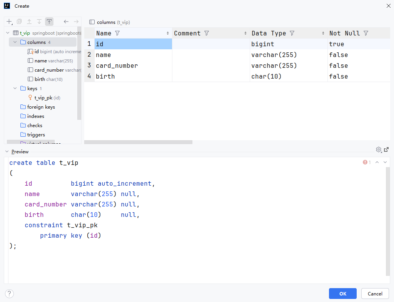Viewport: 394px width, 302px height.
Task: Select the indexes folder in tree
Action: [x=35, y=116]
